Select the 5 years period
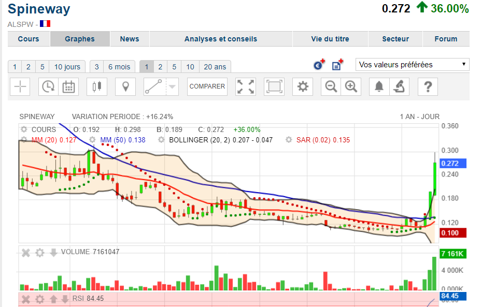This screenshot has width=481, height=307. [174, 67]
